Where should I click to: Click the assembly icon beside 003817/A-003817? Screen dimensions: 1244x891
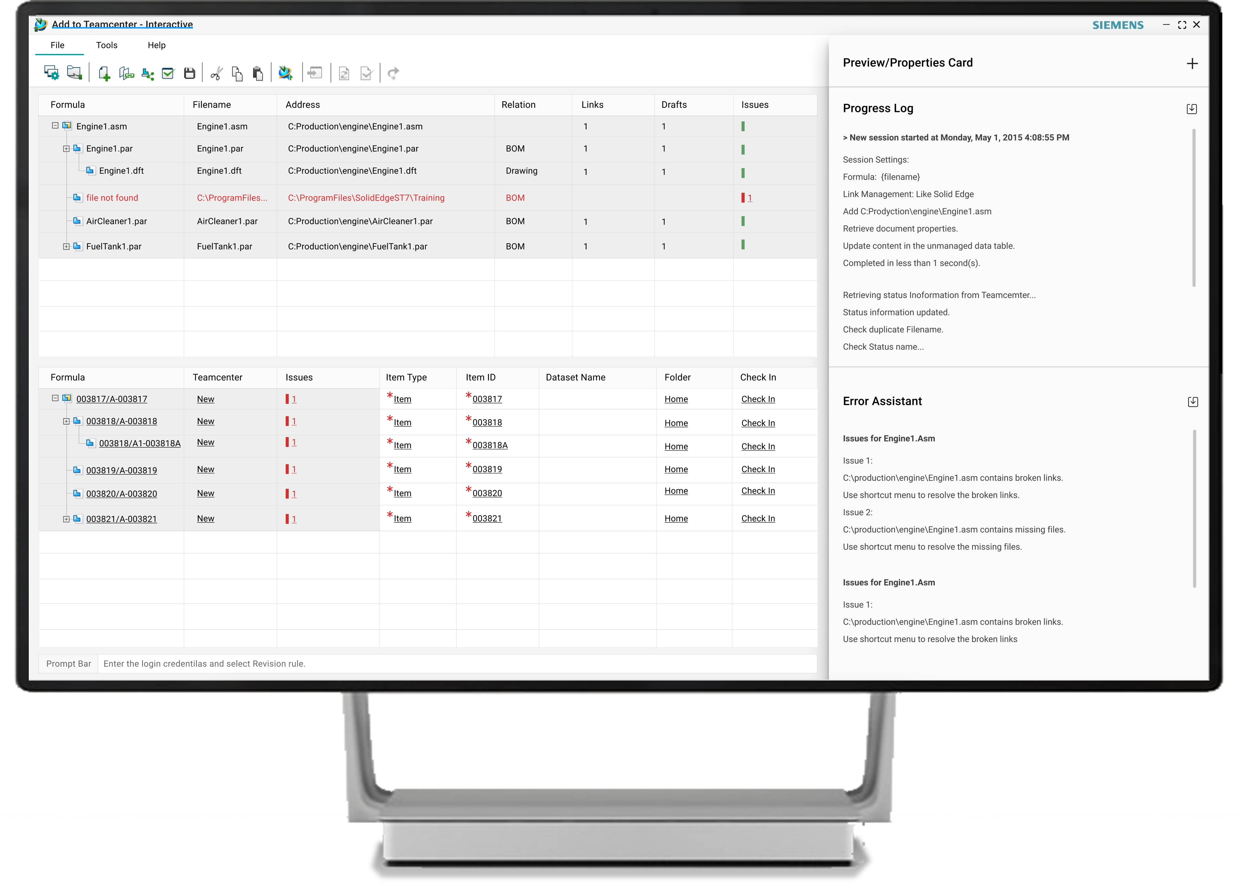click(x=67, y=398)
